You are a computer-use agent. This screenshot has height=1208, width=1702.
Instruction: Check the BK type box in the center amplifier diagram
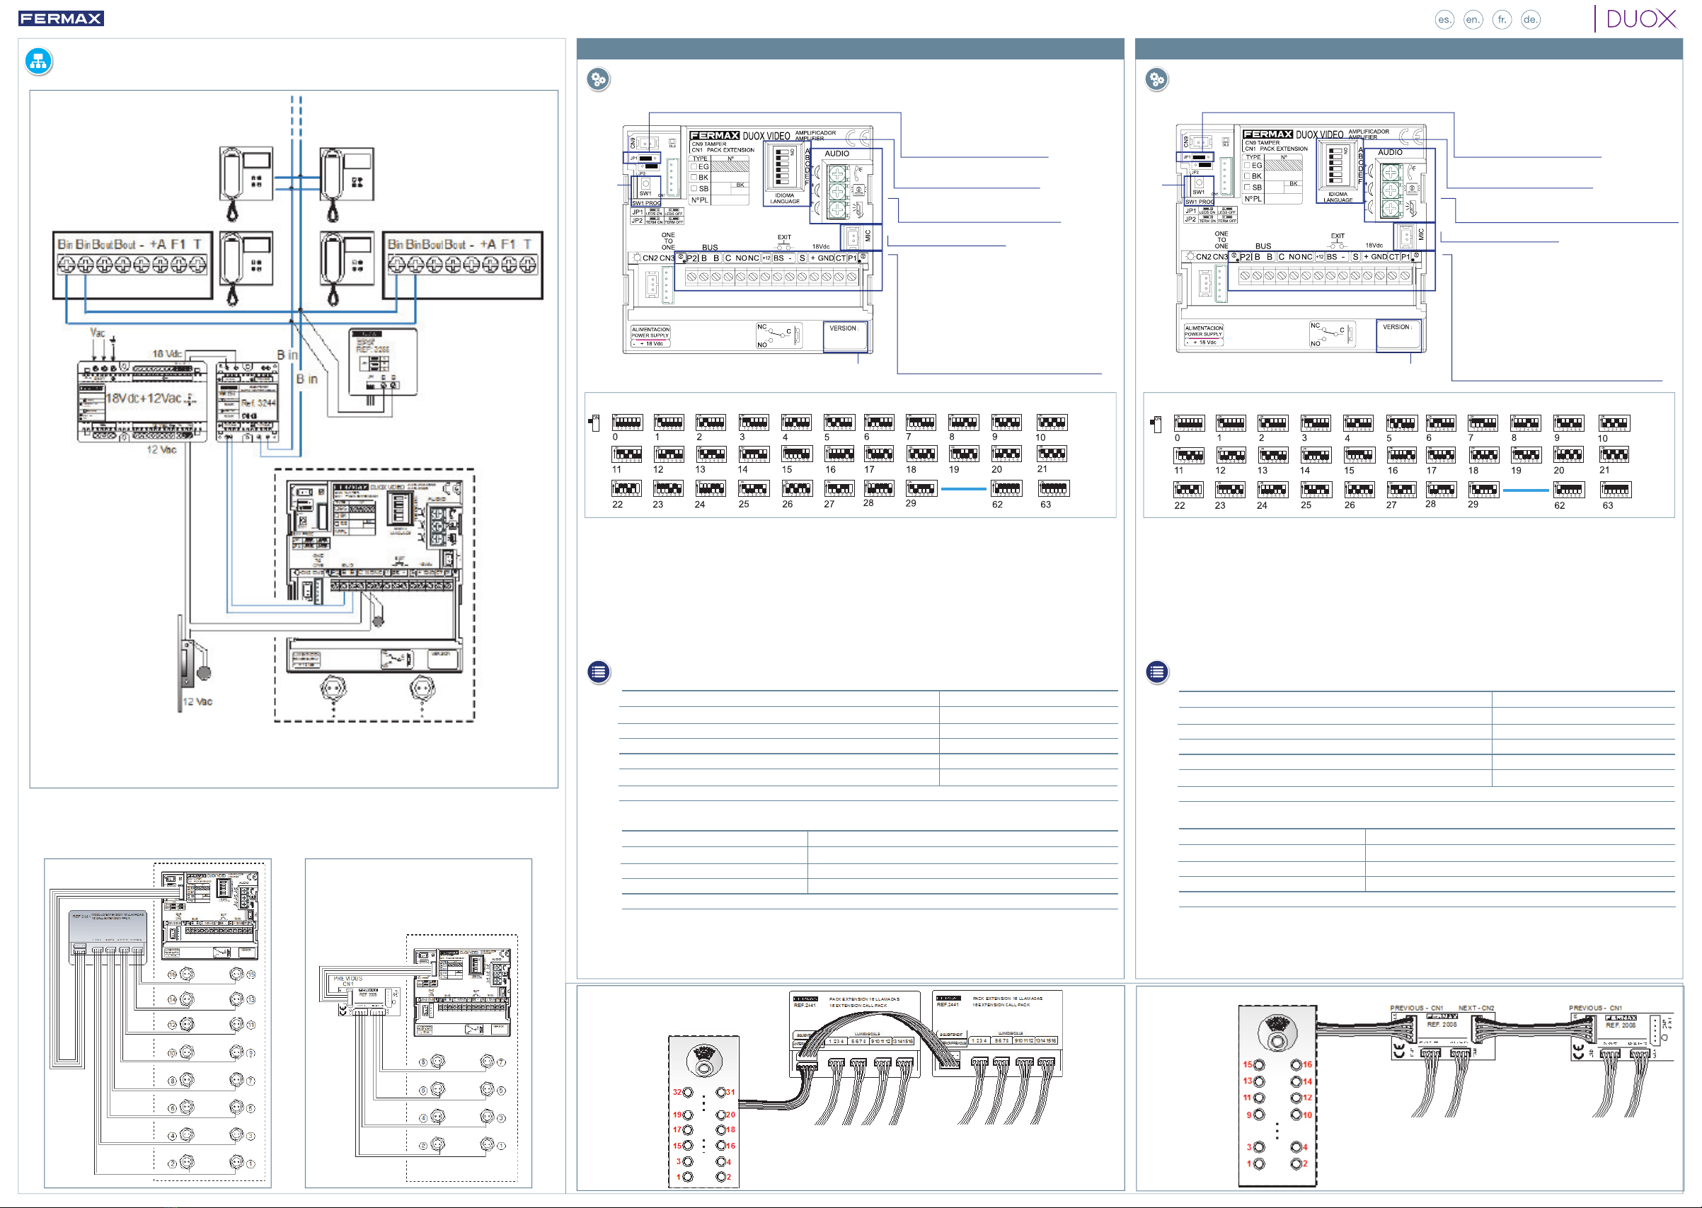694,178
